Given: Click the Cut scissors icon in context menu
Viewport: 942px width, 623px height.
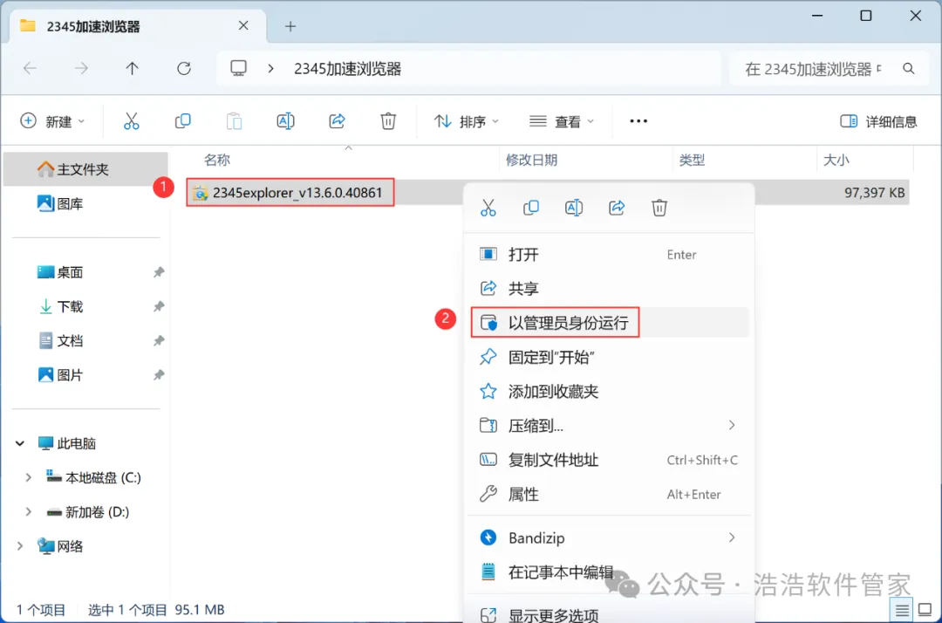Looking at the screenshot, I should tap(488, 208).
